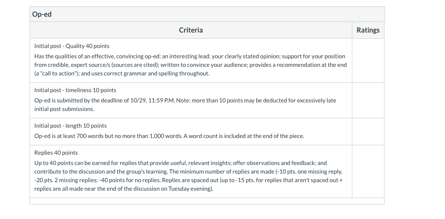
Task: Select the Criteria column header
Action: (191, 30)
